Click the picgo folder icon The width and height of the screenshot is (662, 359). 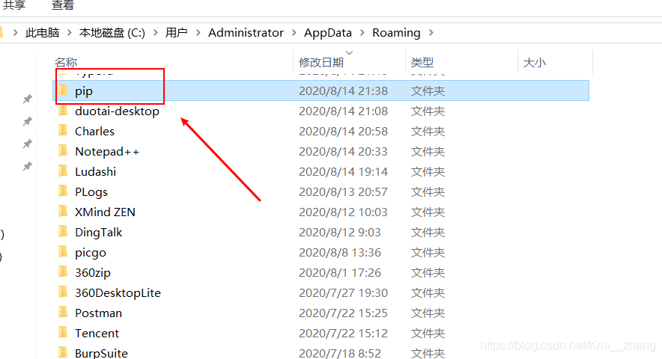tap(64, 252)
